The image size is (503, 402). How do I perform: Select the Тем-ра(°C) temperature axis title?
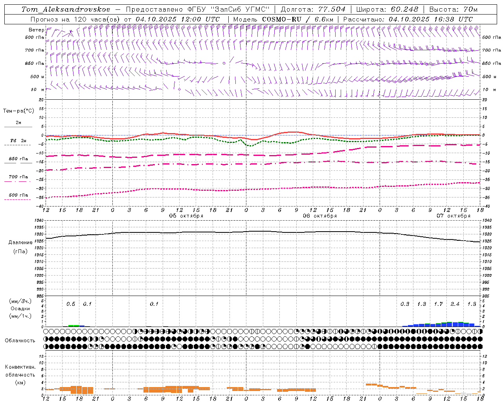coord(18,111)
